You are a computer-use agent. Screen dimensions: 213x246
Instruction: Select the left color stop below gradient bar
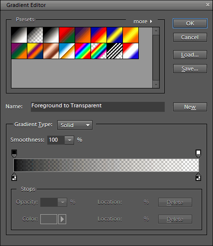click(14, 176)
